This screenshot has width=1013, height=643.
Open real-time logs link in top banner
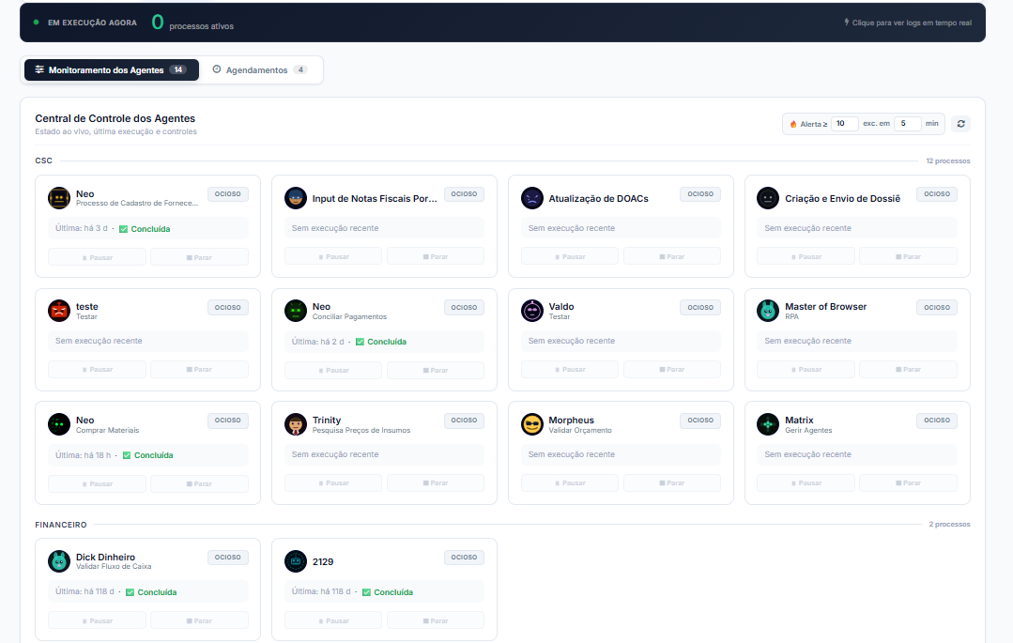pyautogui.click(x=908, y=23)
